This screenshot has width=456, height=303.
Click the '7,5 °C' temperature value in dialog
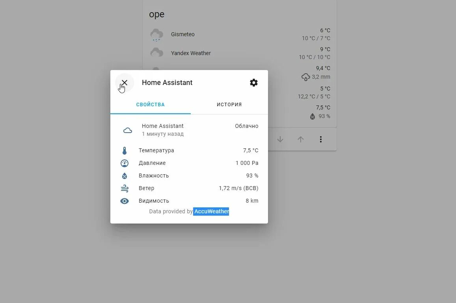(x=251, y=150)
